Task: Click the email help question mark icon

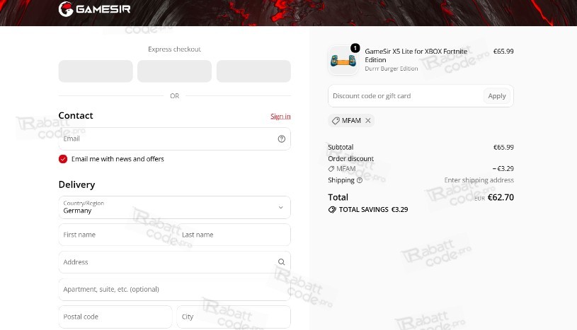Action: (282, 139)
